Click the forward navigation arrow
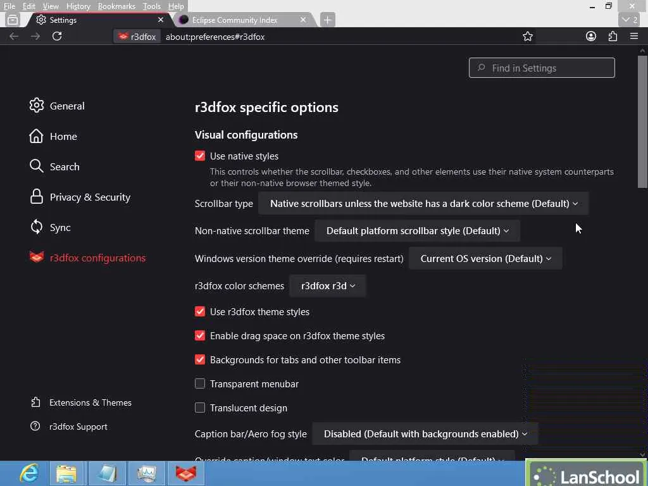Viewport: 648px width, 486px height. click(x=35, y=36)
